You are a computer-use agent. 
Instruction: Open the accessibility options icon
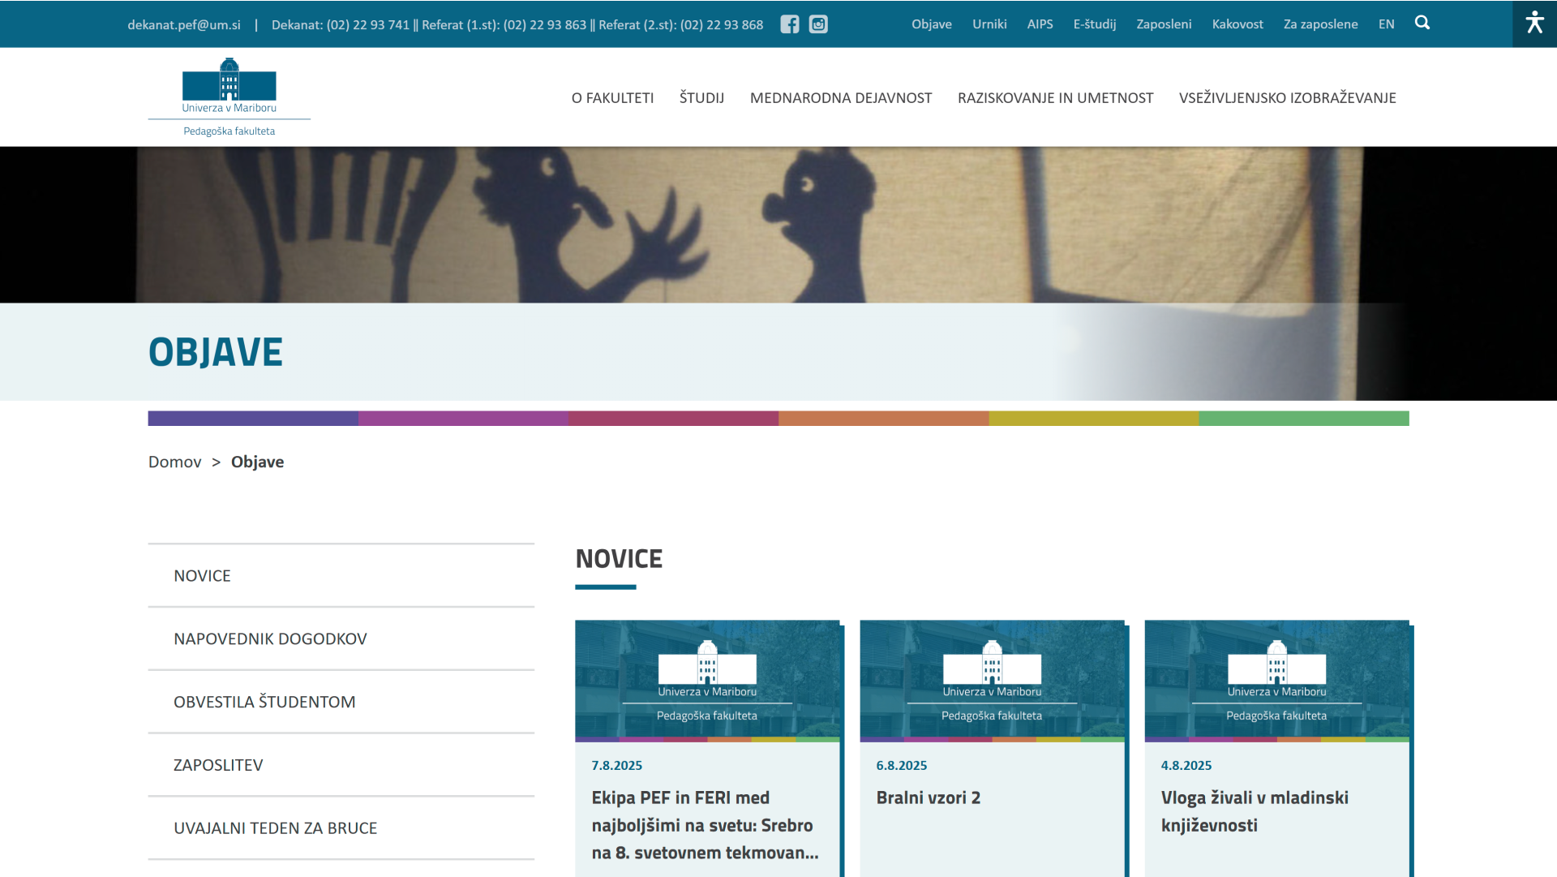tap(1533, 23)
